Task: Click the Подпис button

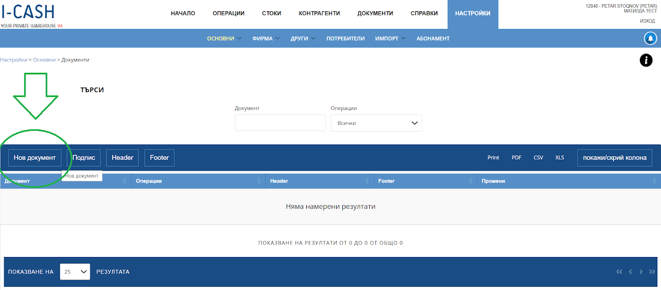Action: tap(84, 158)
